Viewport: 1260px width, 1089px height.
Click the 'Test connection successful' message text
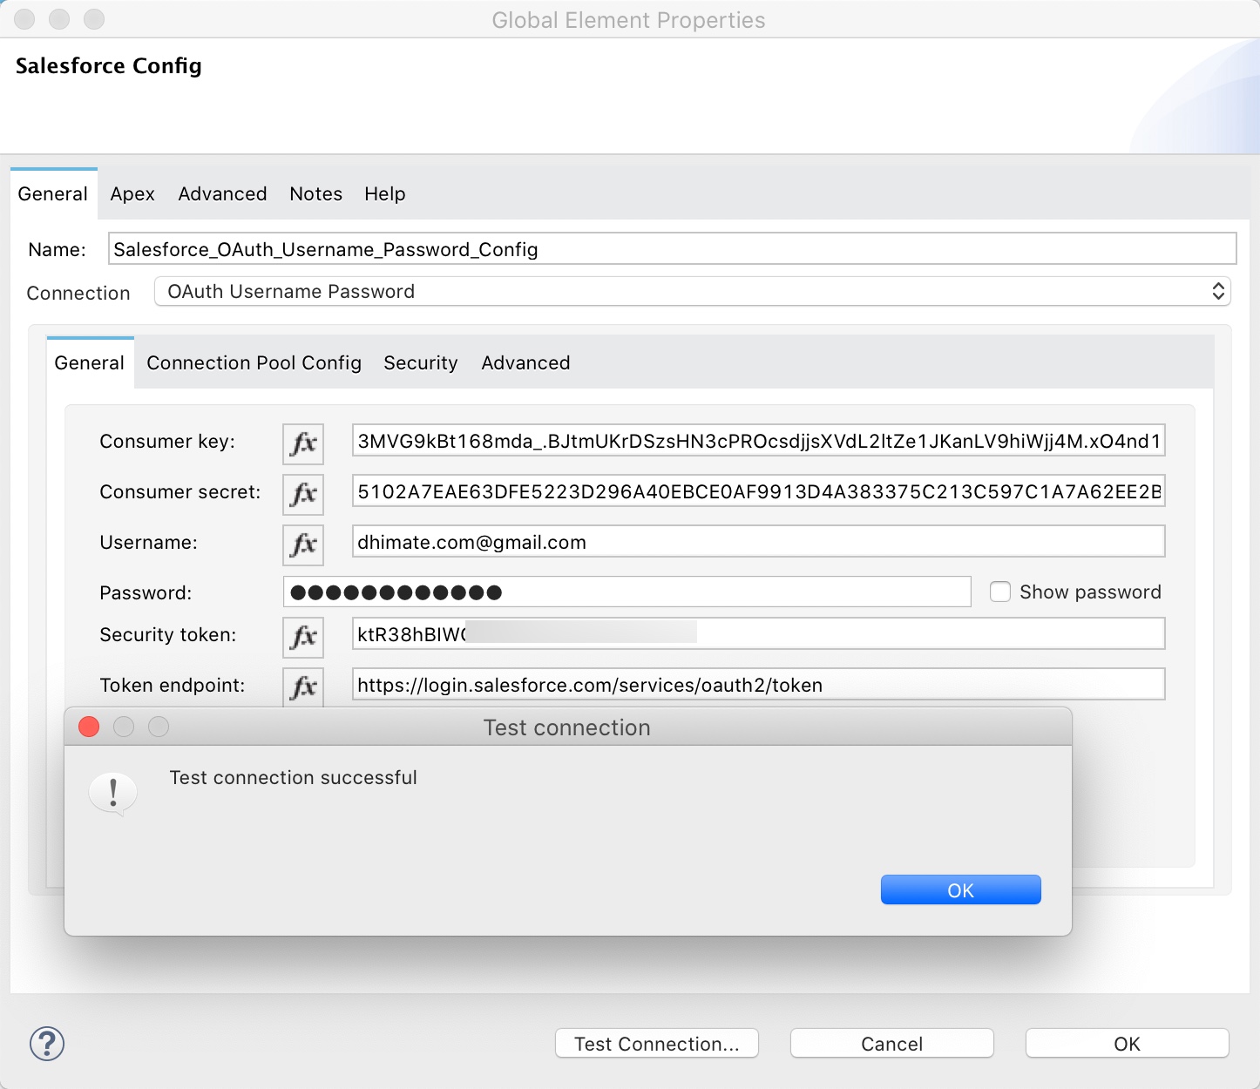[293, 777]
